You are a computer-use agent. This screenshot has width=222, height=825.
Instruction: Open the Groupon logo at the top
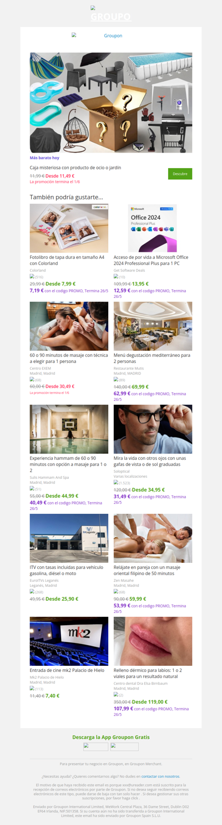pos(111,14)
